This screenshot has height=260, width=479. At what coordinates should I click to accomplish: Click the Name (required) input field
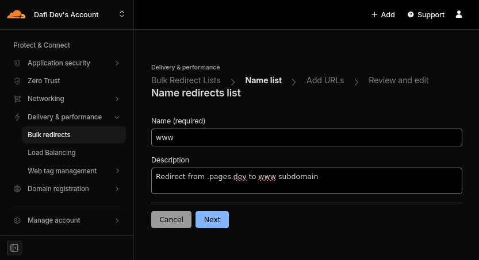tap(306, 138)
